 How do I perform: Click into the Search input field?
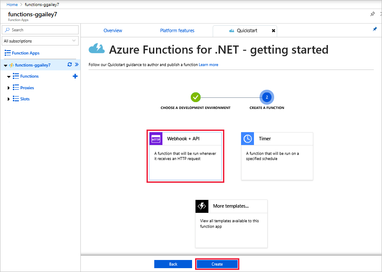[40, 30]
